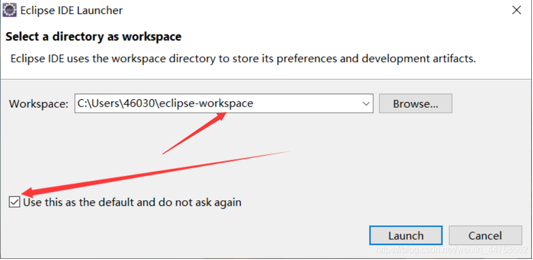Click 'Select a directory as workspace' heading
This screenshot has height=260, width=533.
tap(93, 37)
